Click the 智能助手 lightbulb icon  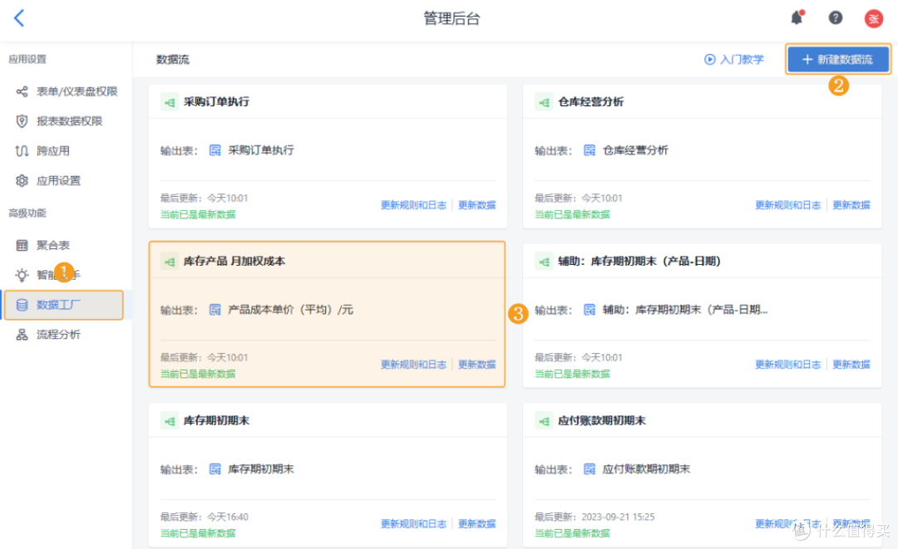pyautogui.click(x=22, y=275)
